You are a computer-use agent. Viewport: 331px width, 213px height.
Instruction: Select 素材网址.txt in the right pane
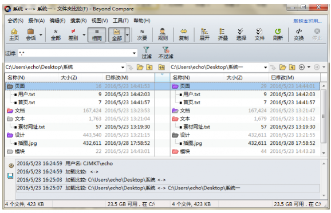(x=196, y=127)
